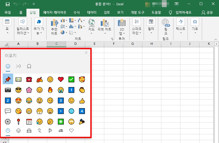Insert the thinking face emoji
The height and width of the screenshot is (143, 219).
(50, 122)
